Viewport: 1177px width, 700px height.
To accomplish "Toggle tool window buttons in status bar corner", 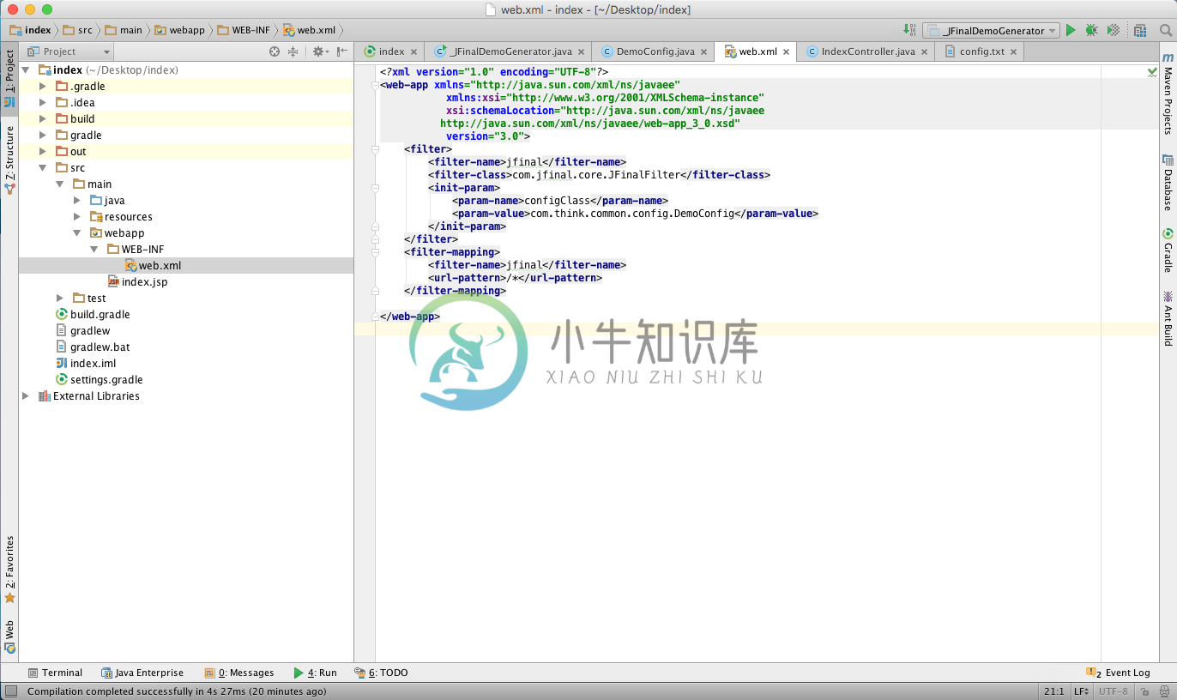I will point(9,691).
